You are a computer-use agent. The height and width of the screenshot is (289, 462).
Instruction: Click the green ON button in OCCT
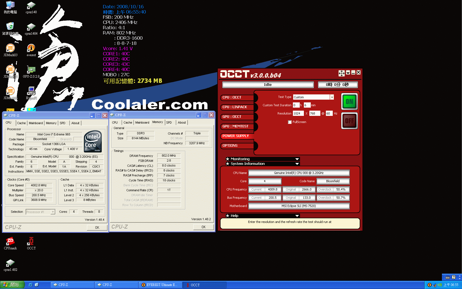[350, 102]
